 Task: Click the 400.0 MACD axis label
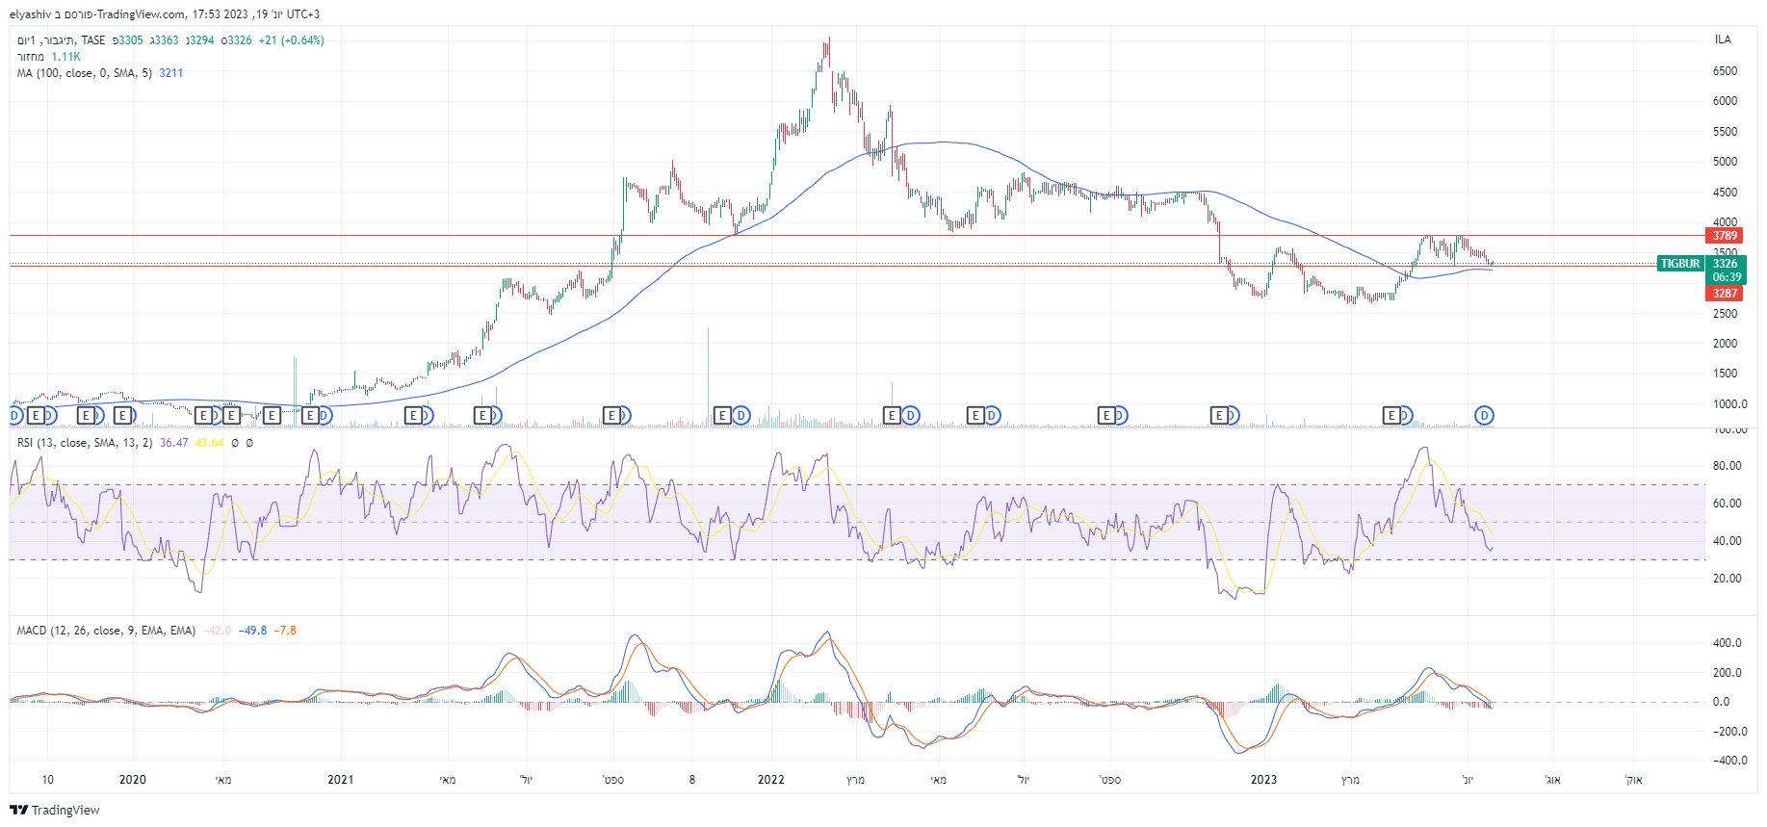(x=1728, y=643)
